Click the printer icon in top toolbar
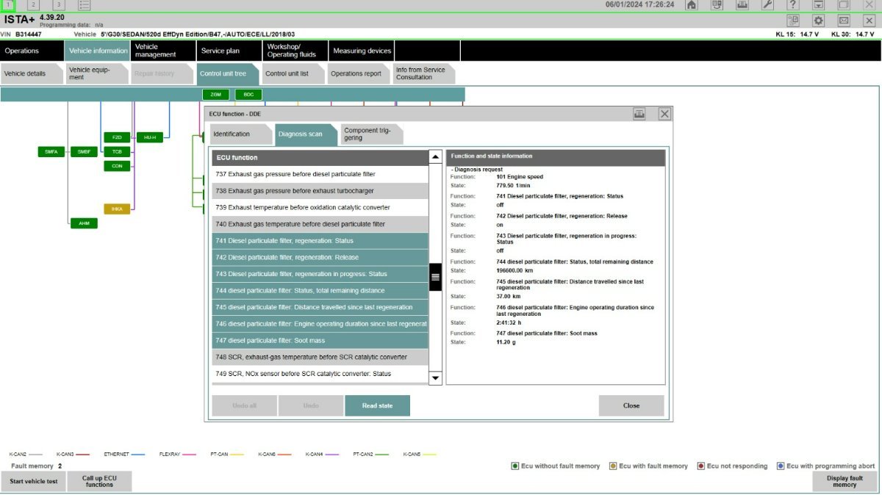This screenshot has width=882, height=495. click(x=742, y=5)
